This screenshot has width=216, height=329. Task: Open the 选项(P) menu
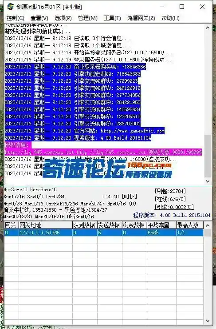tap(63, 18)
